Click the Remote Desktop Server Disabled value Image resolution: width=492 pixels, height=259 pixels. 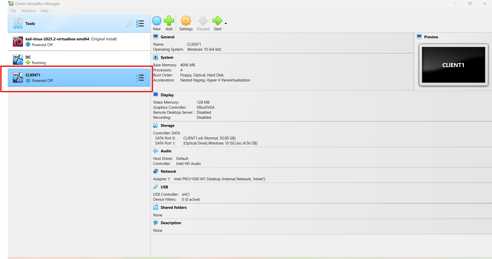pos(204,112)
